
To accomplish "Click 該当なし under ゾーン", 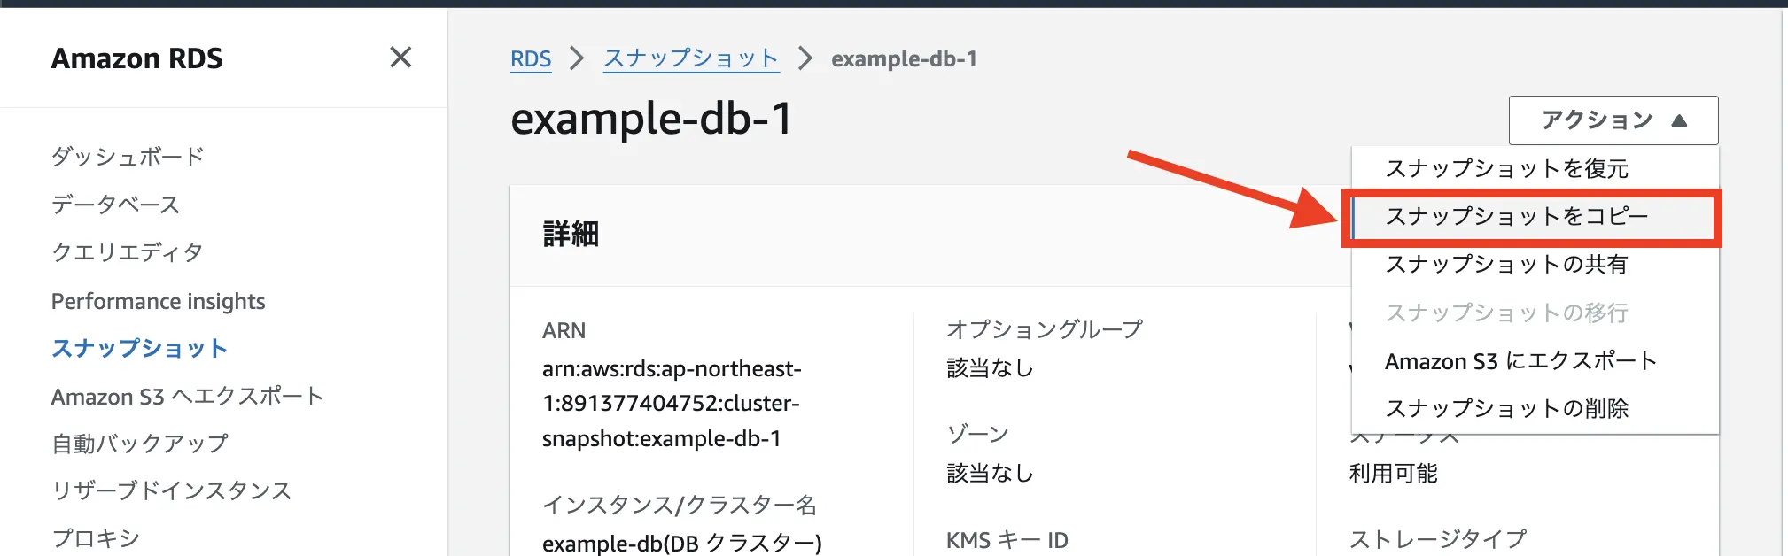I will point(990,473).
